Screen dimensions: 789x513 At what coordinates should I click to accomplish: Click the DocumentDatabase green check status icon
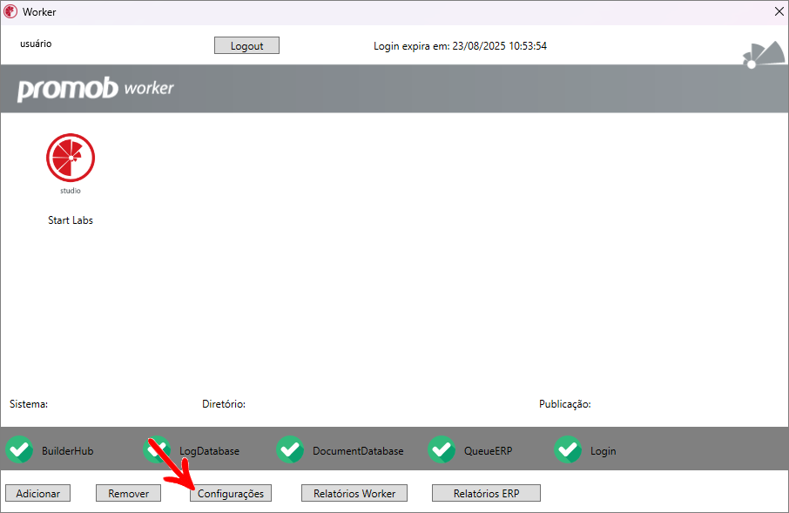[x=290, y=449]
